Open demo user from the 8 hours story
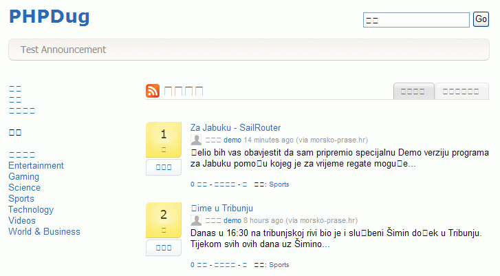Screen dimensions: 500x276 [x=232, y=221]
